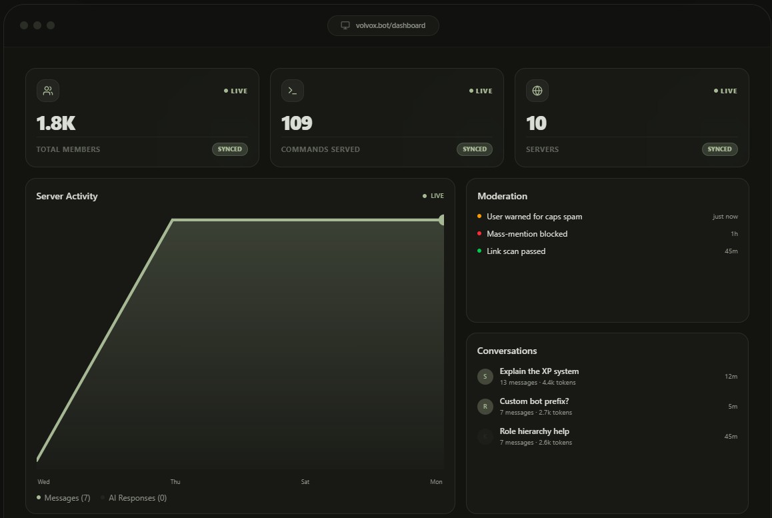772x518 pixels.
Task: Click 7 messages · 2.7k tokens text
Action: tap(536, 413)
